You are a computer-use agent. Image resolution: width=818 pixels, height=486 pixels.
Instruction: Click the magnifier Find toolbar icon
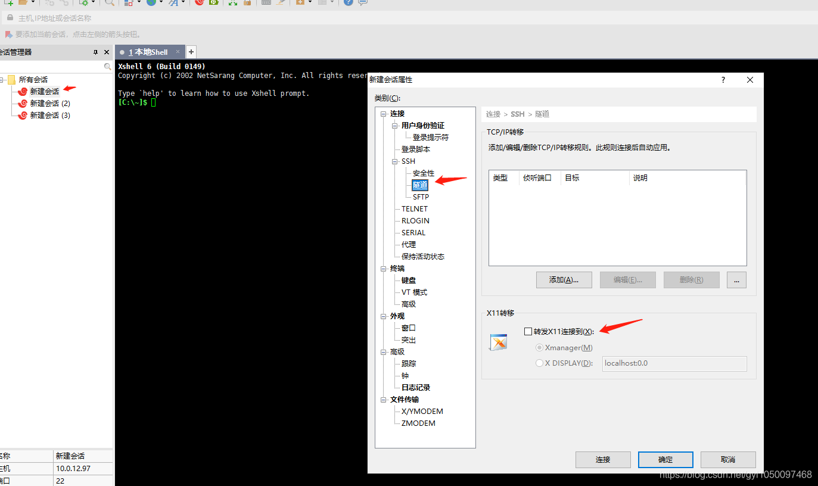coord(110,2)
